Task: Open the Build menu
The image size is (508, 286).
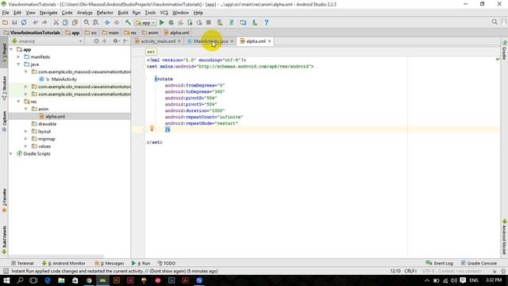Action: (123, 13)
